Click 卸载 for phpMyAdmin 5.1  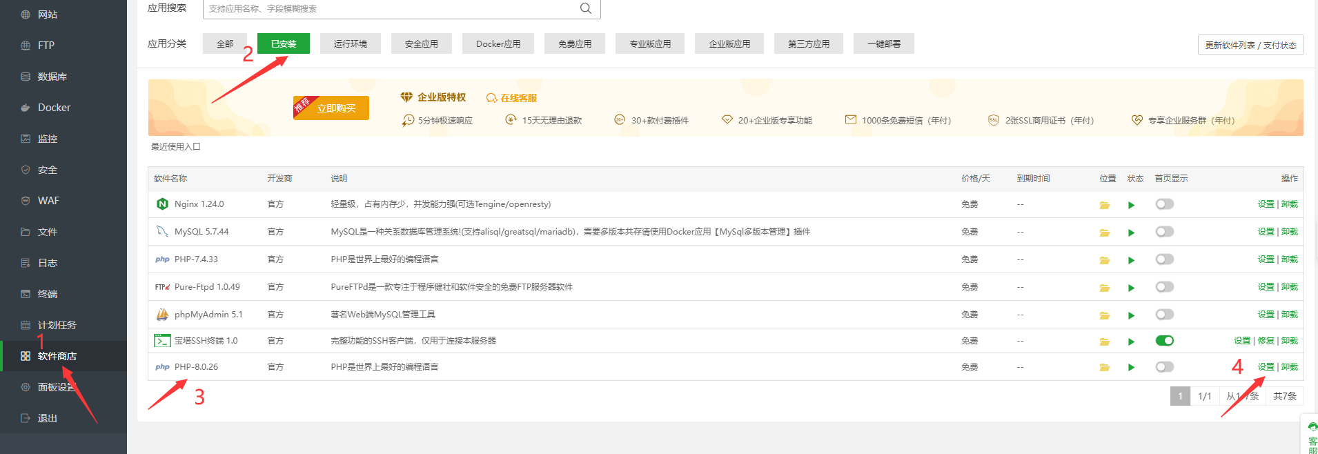coord(1290,315)
